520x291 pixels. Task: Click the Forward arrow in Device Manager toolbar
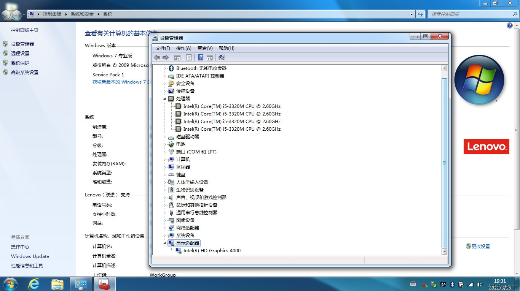[166, 57]
